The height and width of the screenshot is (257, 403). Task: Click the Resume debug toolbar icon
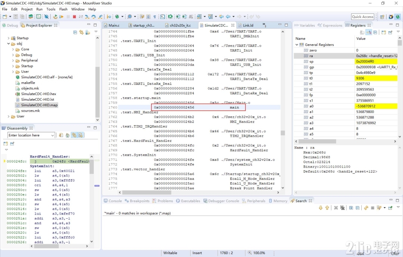[x=62, y=17]
